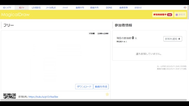Click the room QR code
This screenshot has width=189, height=106.
9,96
